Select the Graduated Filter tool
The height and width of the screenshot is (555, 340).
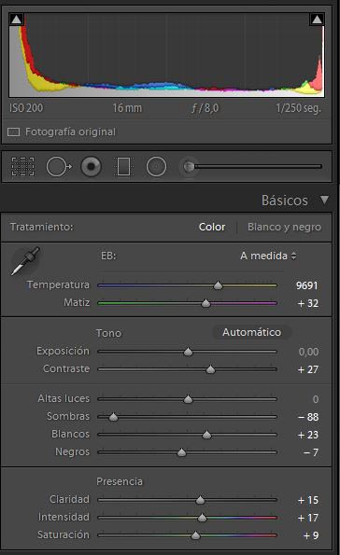point(123,166)
